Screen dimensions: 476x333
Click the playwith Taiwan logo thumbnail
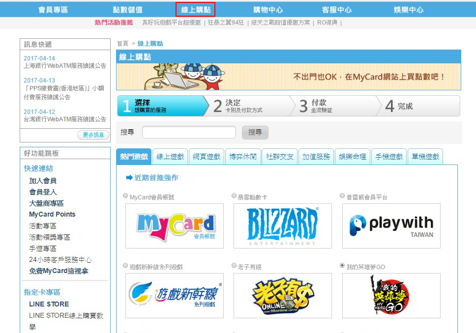(x=391, y=226)
